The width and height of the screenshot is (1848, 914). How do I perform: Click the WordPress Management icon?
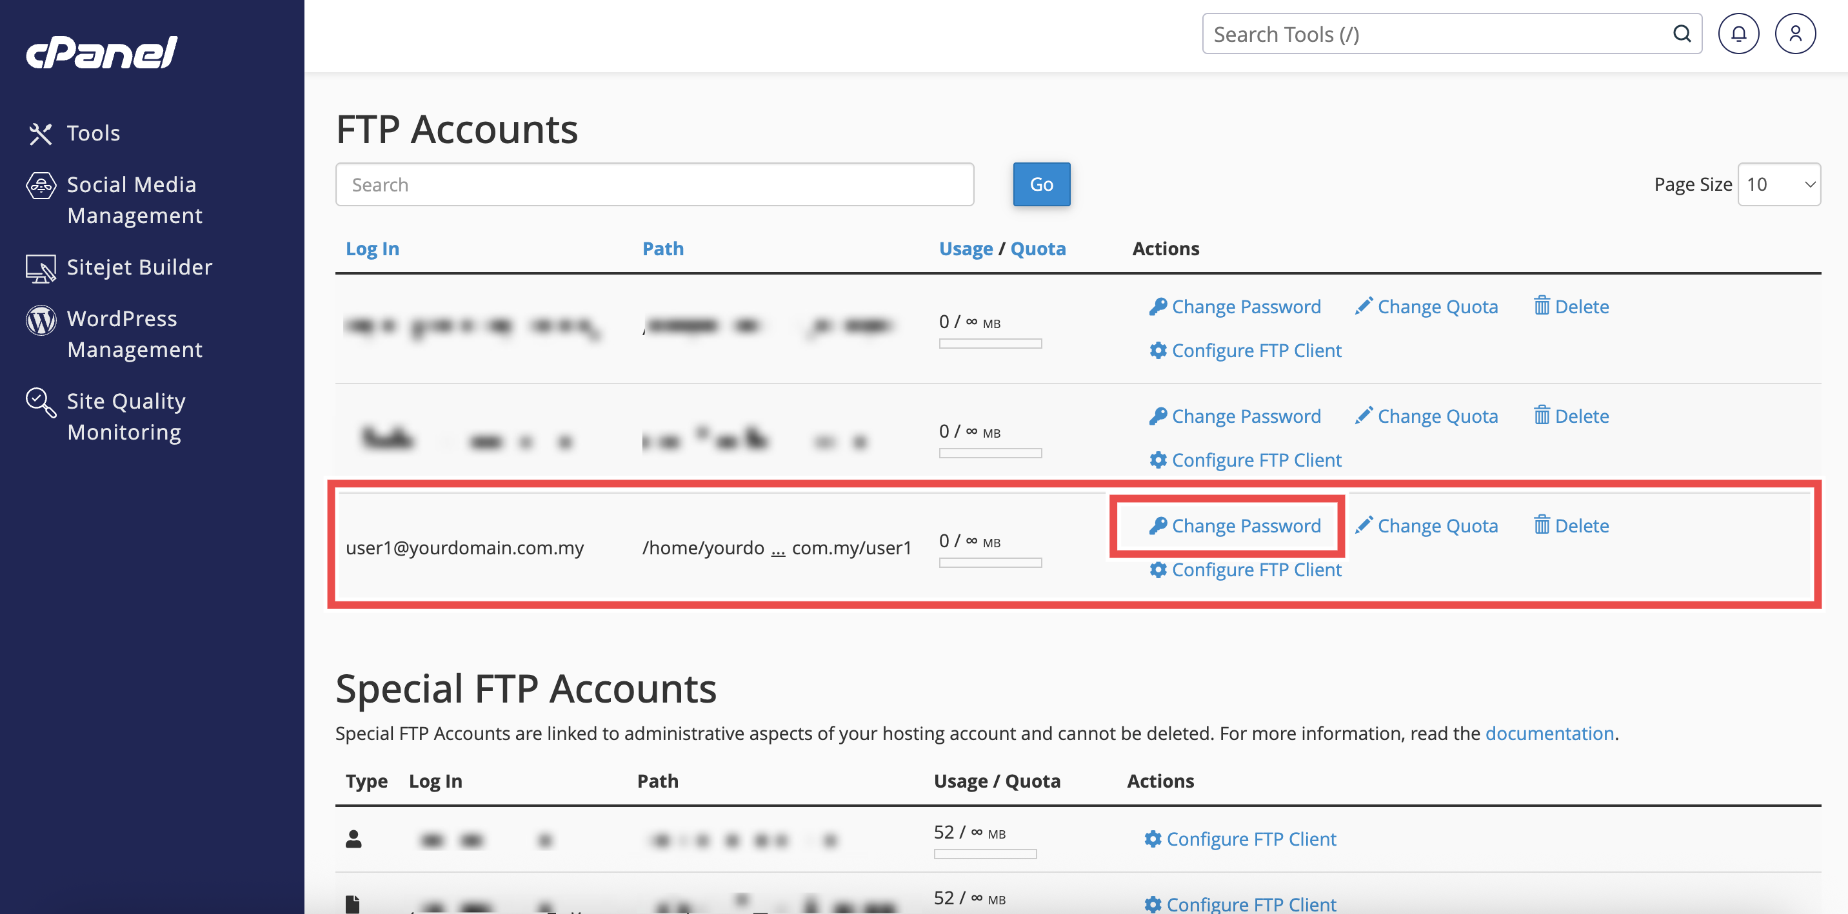point(40,320)
